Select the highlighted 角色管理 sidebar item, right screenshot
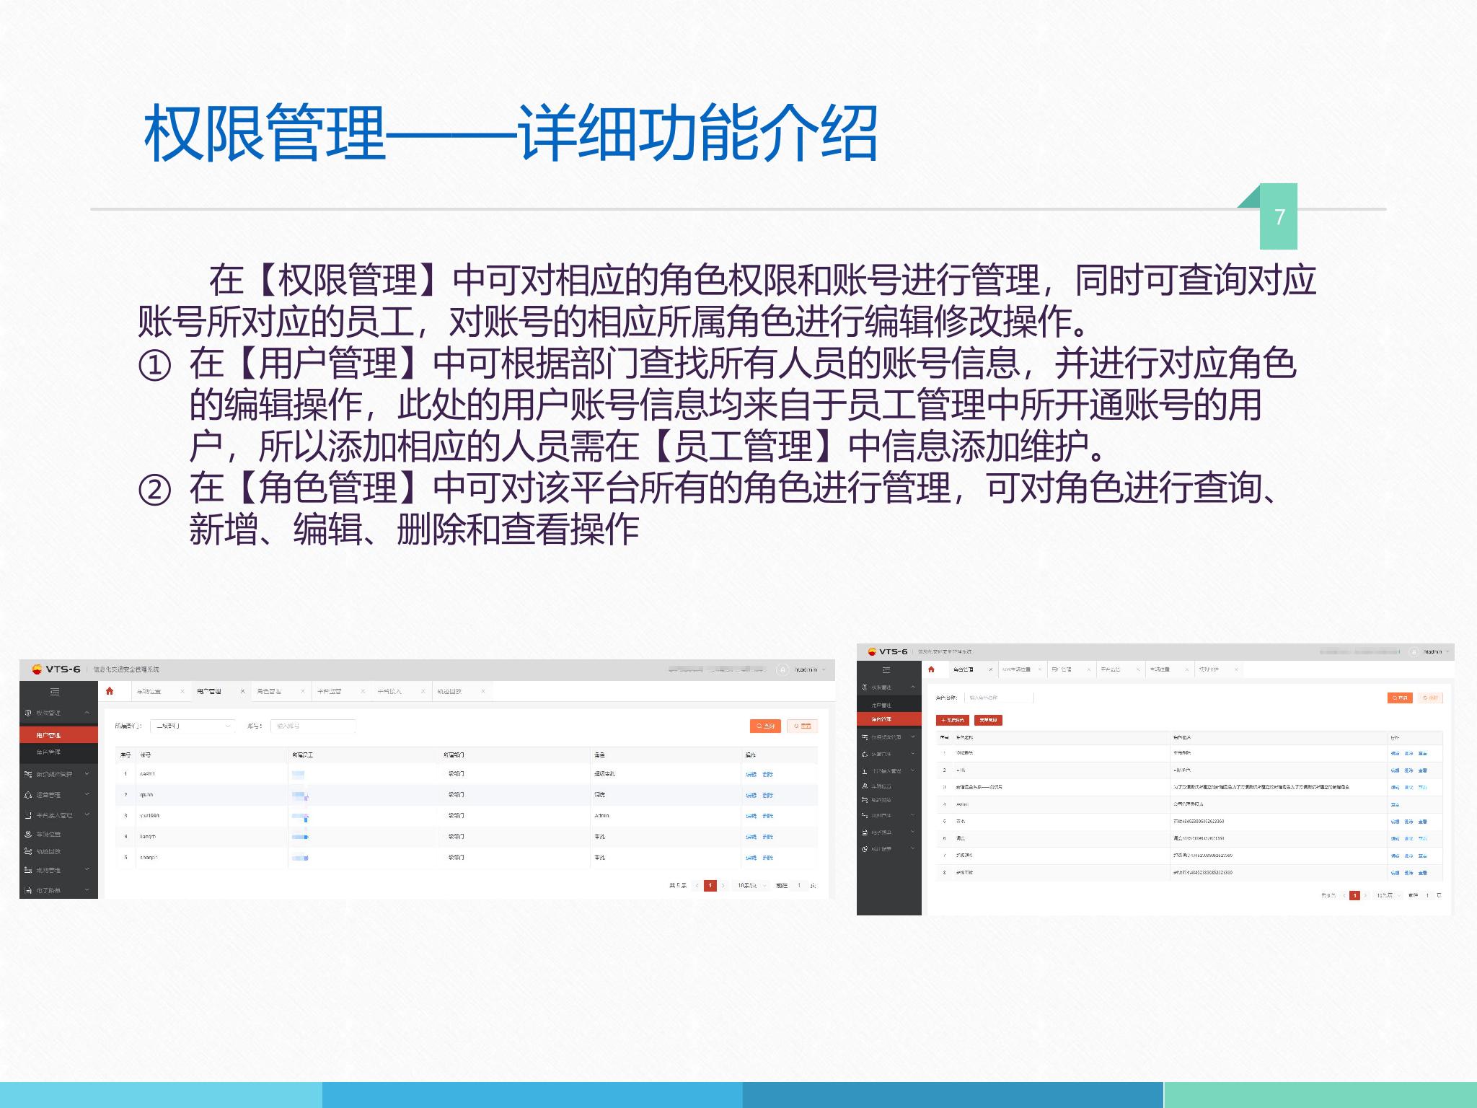Viewport: 1477px width, 1108px height. tap(889, 719)
